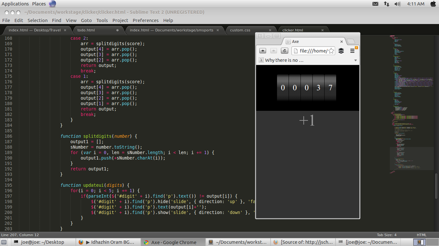
Task: Open the HTML syntax selector in status bar
Action: (421, 235)
